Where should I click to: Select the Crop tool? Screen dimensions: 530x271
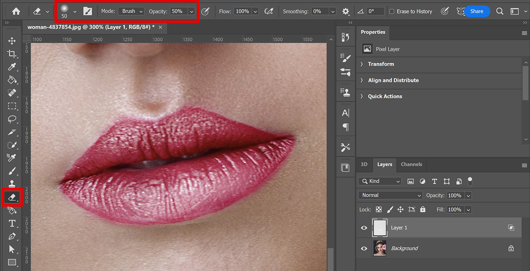(12, 53)
